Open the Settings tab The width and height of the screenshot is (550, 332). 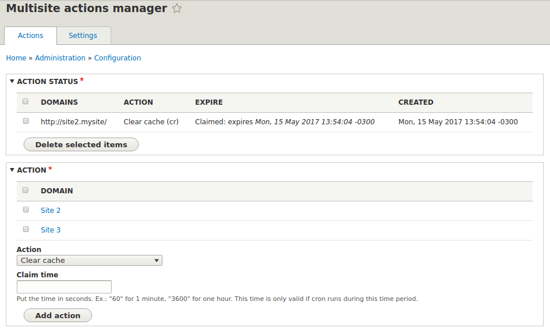[83, 36]
